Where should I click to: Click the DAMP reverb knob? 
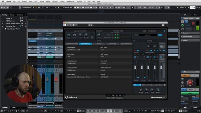152,90
